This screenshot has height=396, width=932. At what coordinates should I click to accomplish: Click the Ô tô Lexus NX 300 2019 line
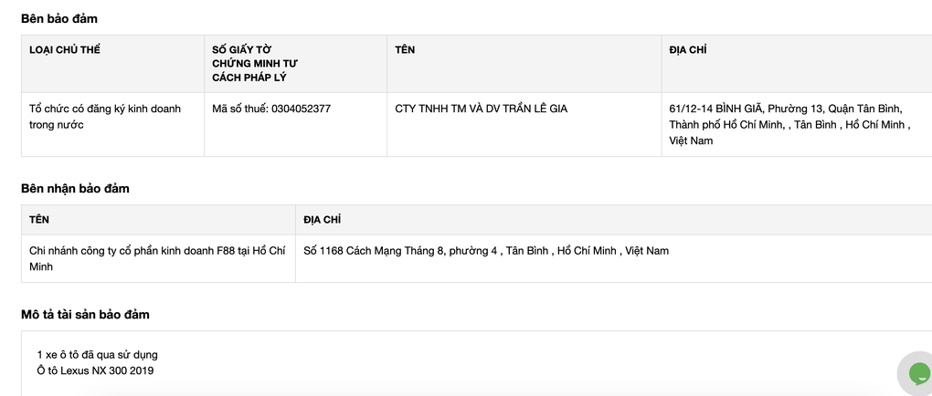pos(95,371)
